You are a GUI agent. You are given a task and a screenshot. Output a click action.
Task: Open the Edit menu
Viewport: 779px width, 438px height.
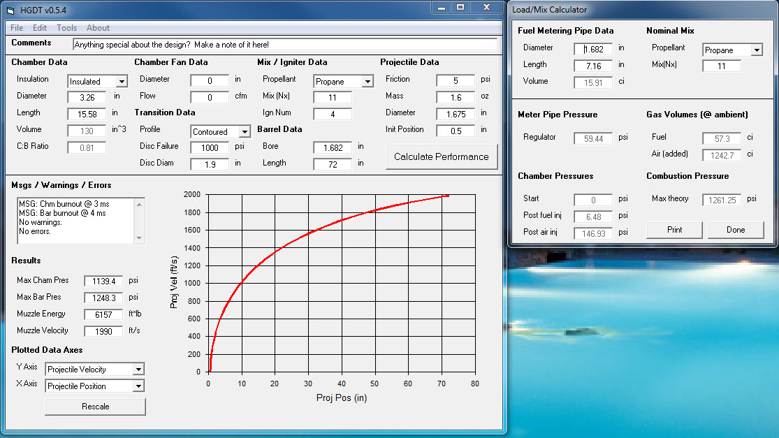(x=40, y=28)
